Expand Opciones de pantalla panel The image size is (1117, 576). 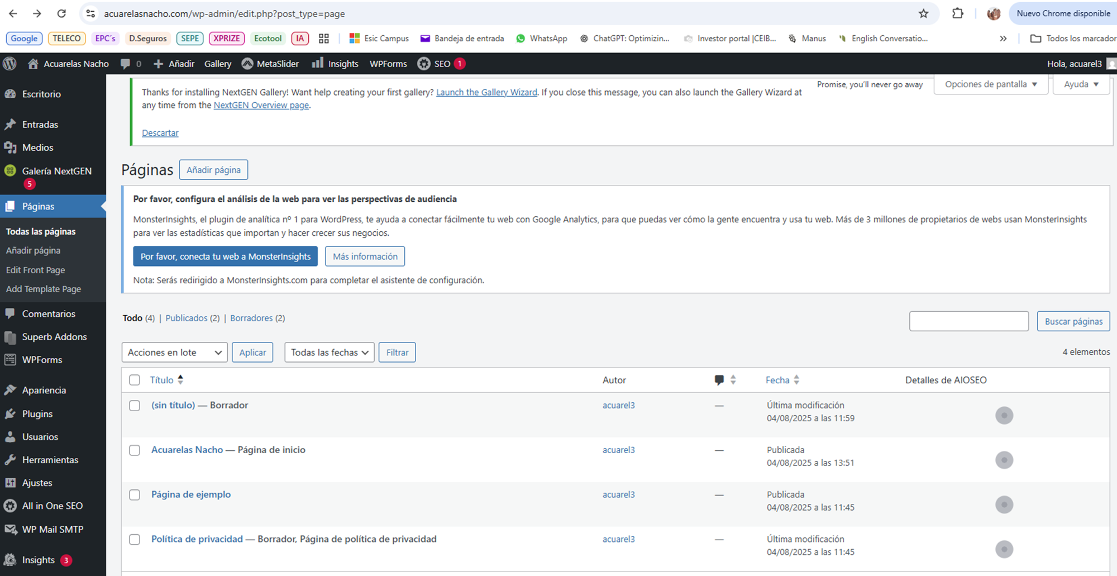[x=991, y=84]
